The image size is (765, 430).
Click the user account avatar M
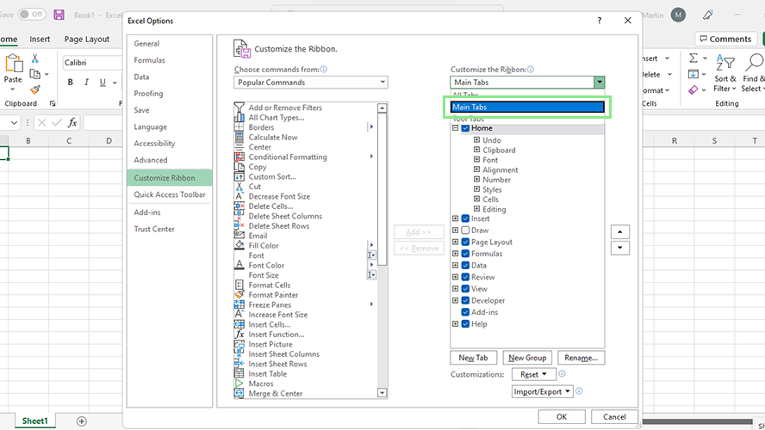click(678, 15)
